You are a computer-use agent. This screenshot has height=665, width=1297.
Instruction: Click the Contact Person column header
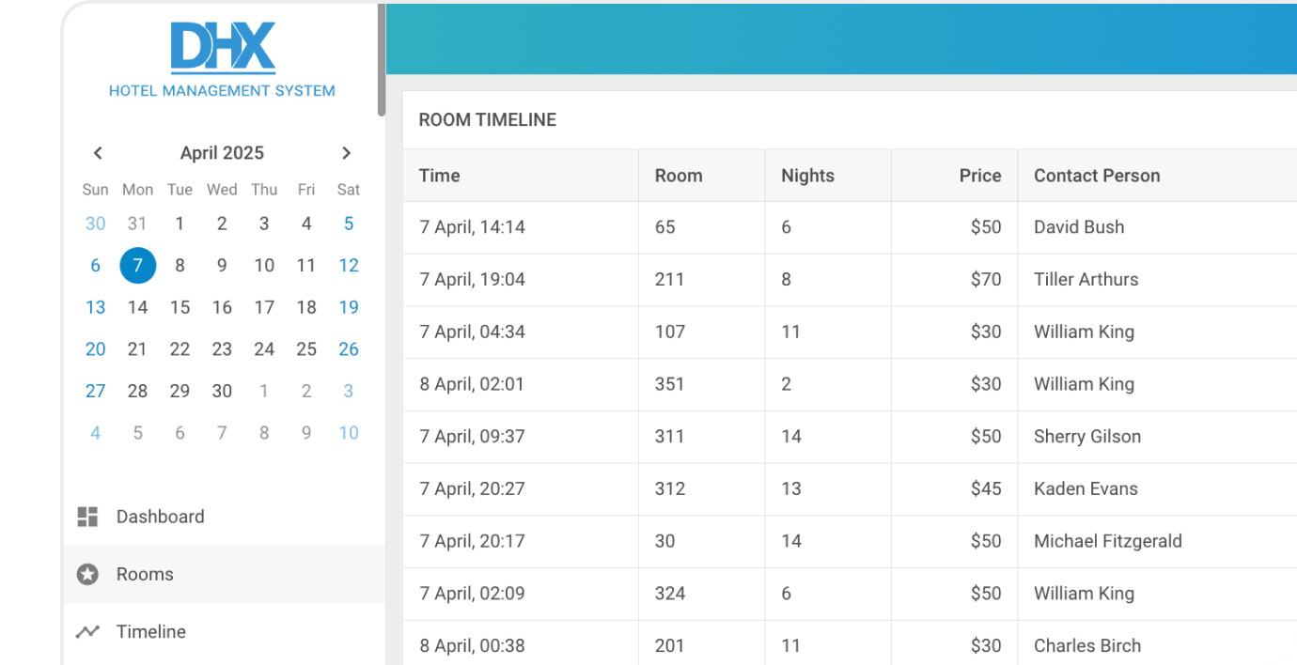pyautogui.click(x=1157, y=176)
